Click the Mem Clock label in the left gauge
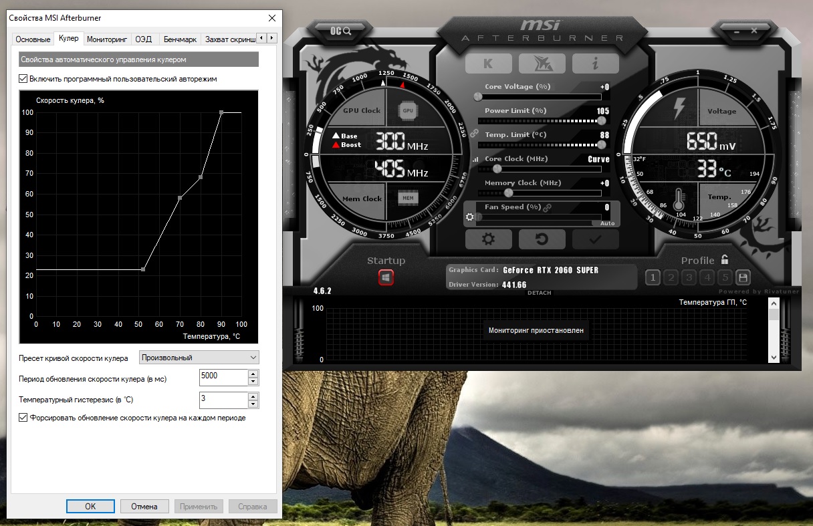This screenshot has height=526, width=813. point(362,199)
